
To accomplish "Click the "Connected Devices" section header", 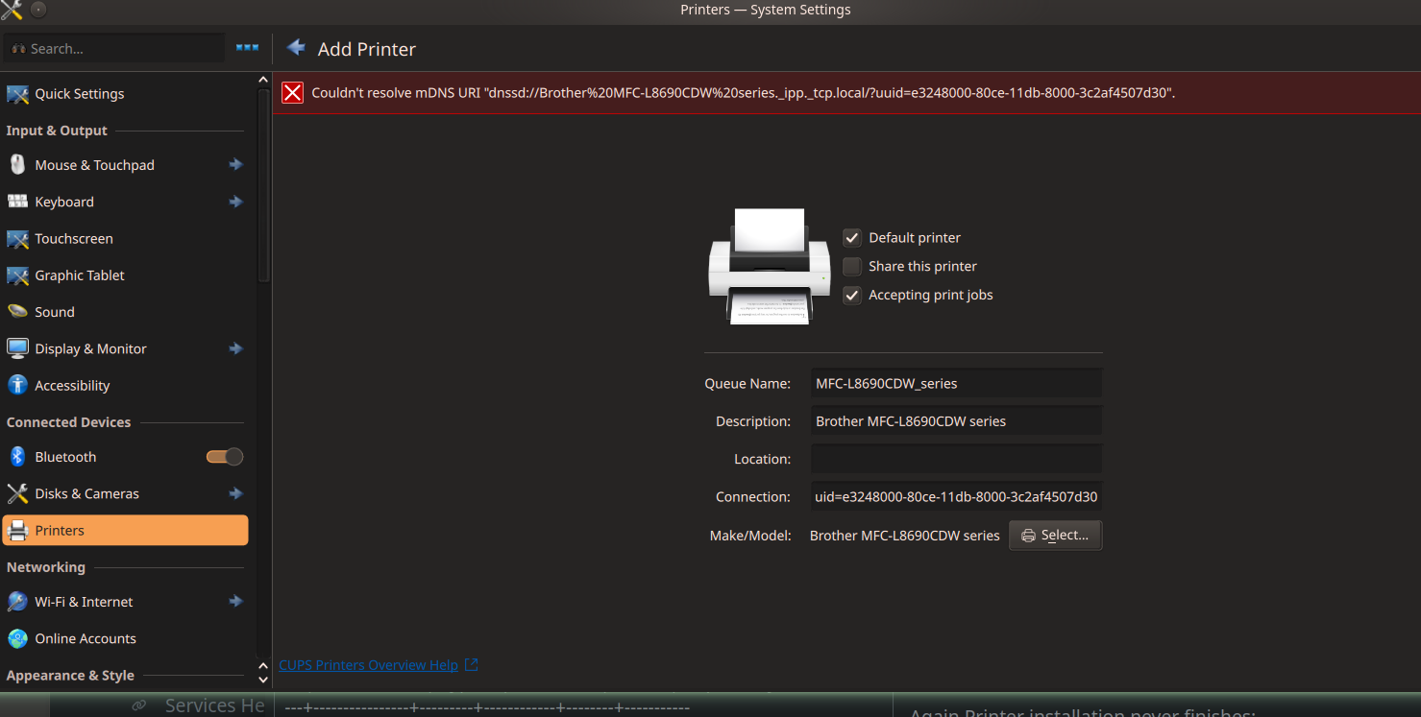I will point(68,422).
